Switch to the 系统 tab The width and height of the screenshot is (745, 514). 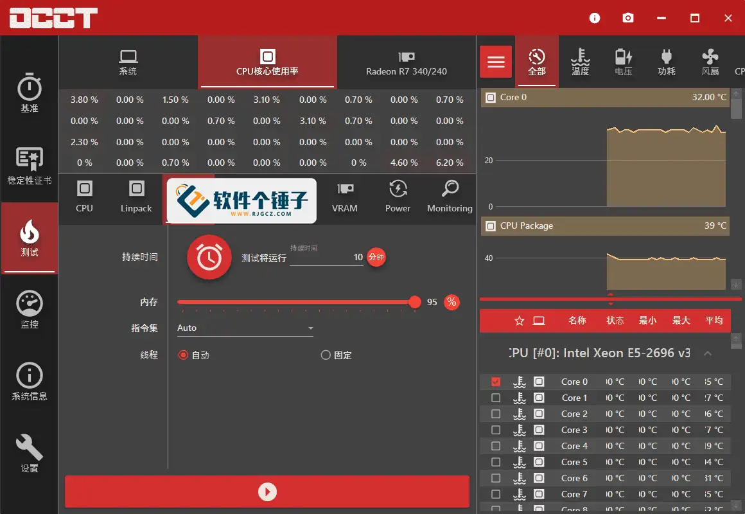(128, 62)
